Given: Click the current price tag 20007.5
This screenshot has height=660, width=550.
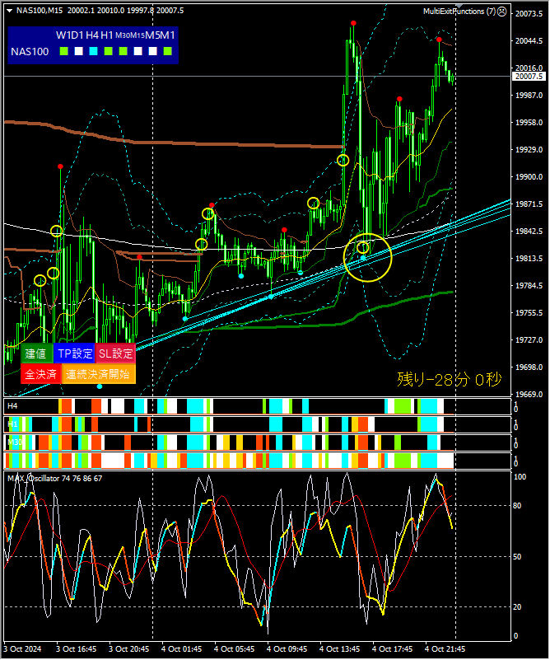Looking at the screenshot, I should (529, 77).
